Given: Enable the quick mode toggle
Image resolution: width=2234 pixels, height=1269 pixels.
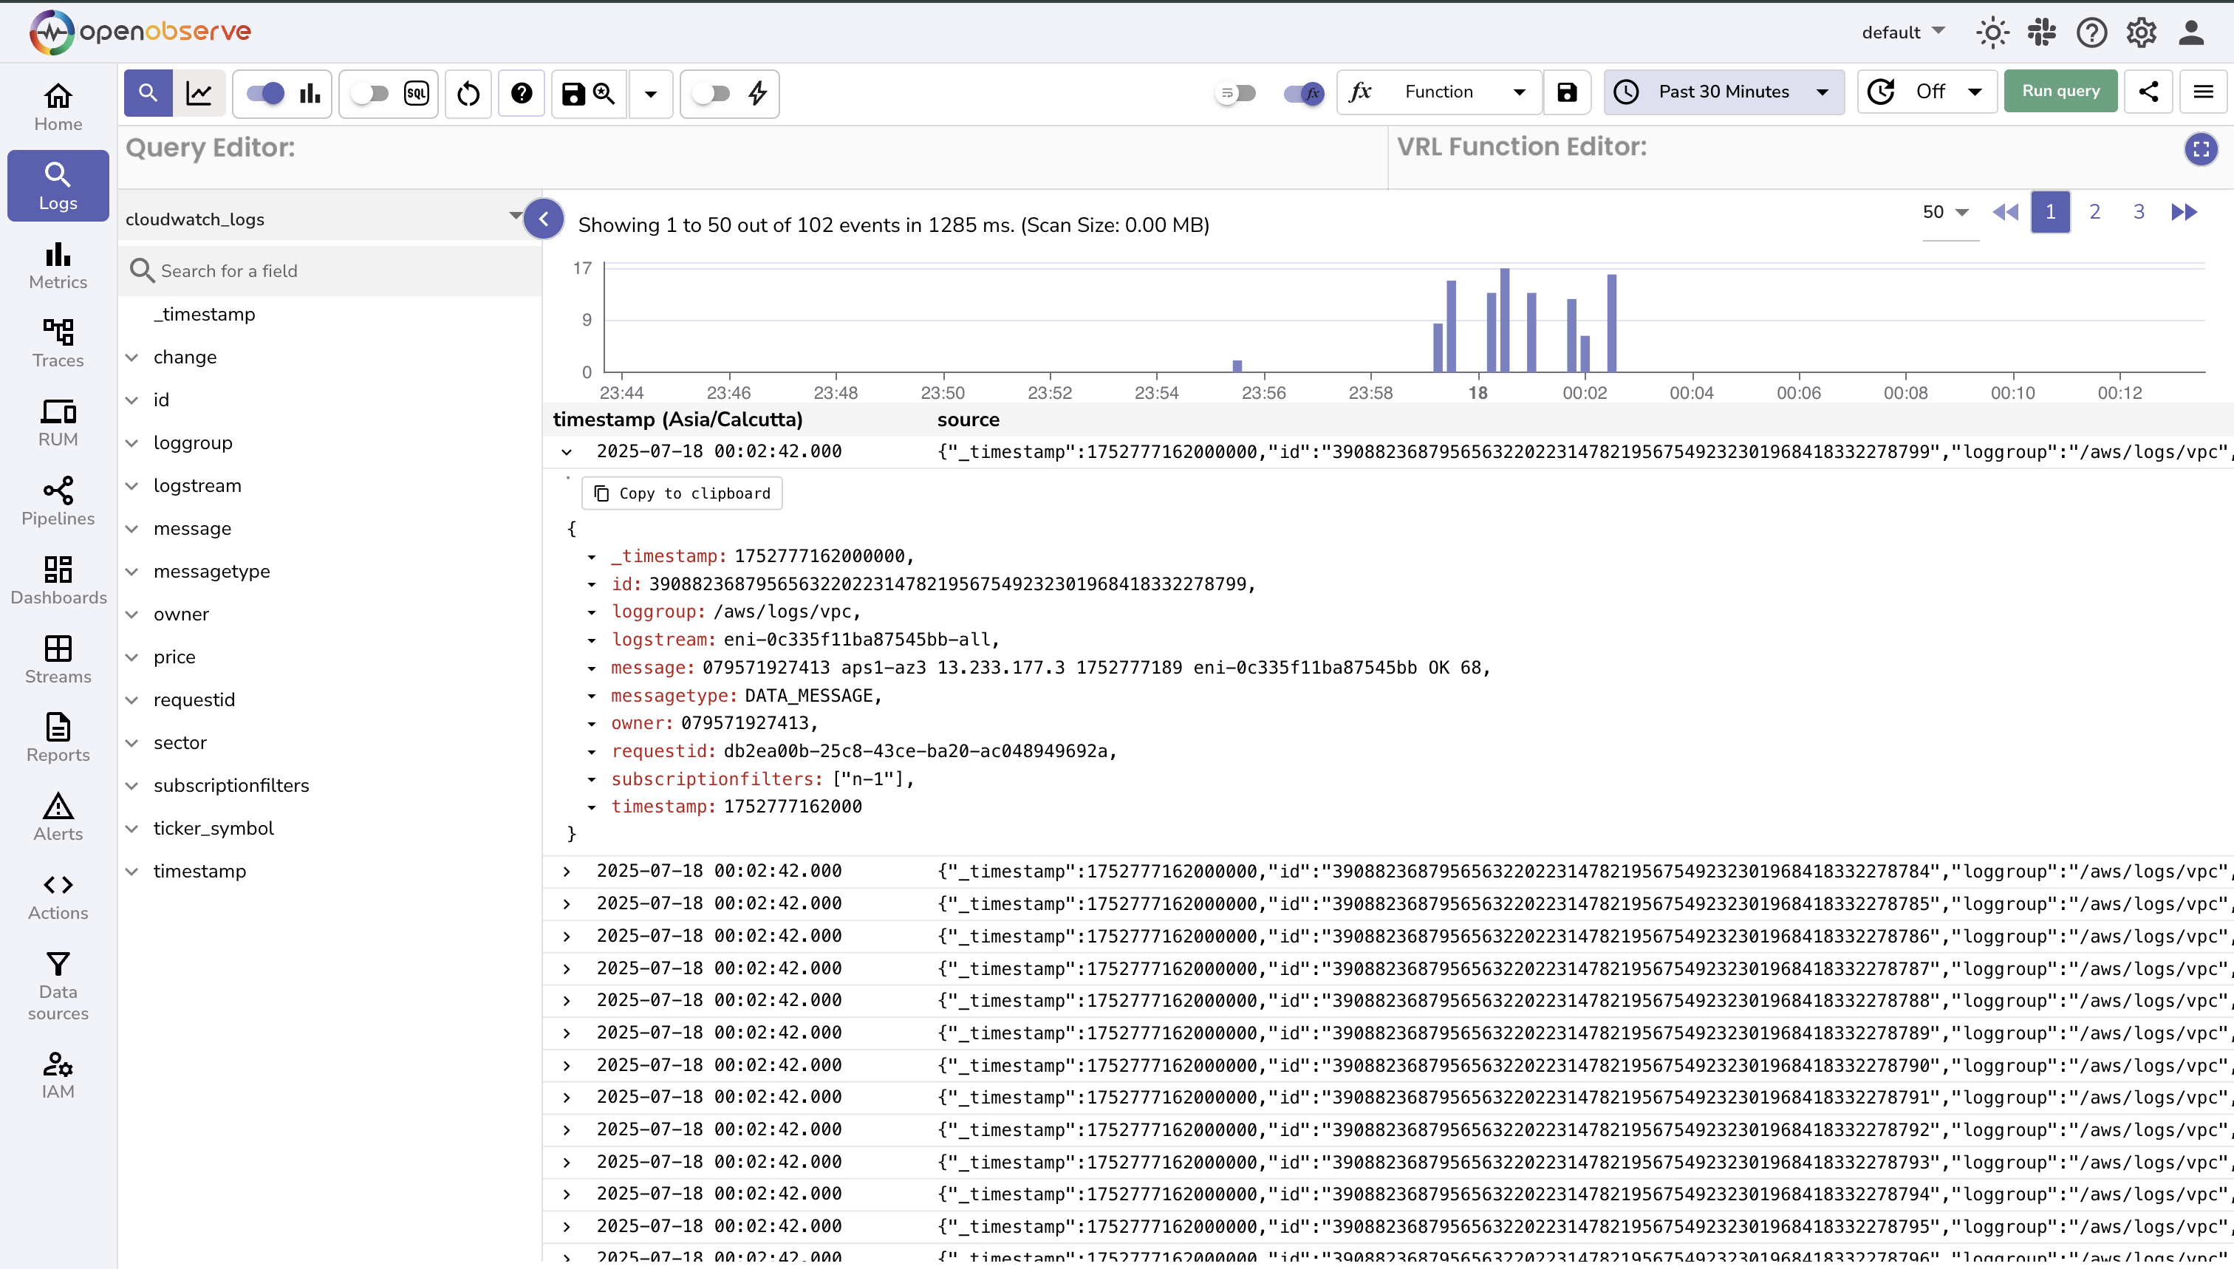Looking at the screenshot, I should [x=712, y=93].
